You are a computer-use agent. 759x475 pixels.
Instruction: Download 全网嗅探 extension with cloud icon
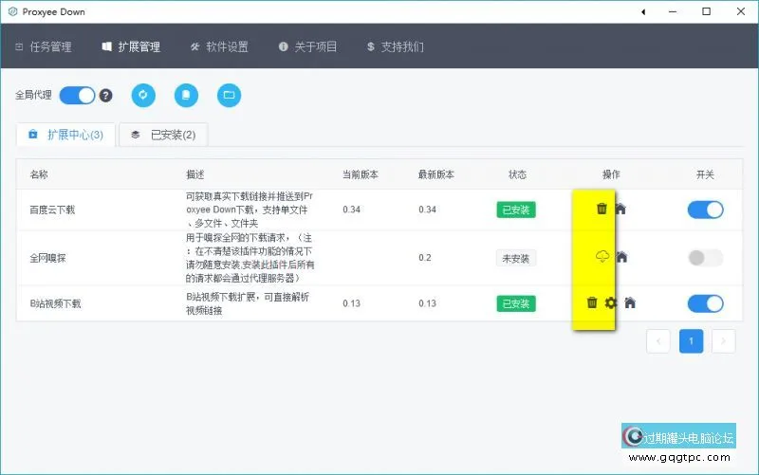(x=602, y=256)
